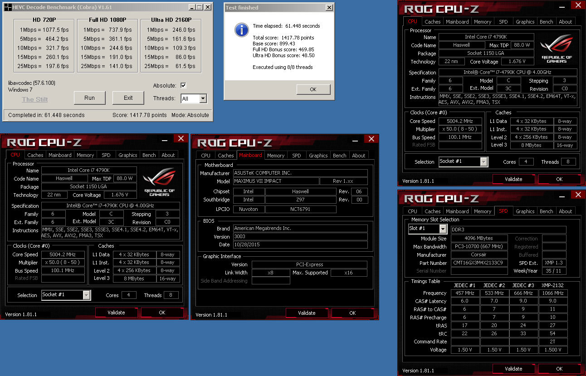
Task: Open the Slot #1 memory slot dropdown
Action: pyautogui.click(x=443, y=229)
